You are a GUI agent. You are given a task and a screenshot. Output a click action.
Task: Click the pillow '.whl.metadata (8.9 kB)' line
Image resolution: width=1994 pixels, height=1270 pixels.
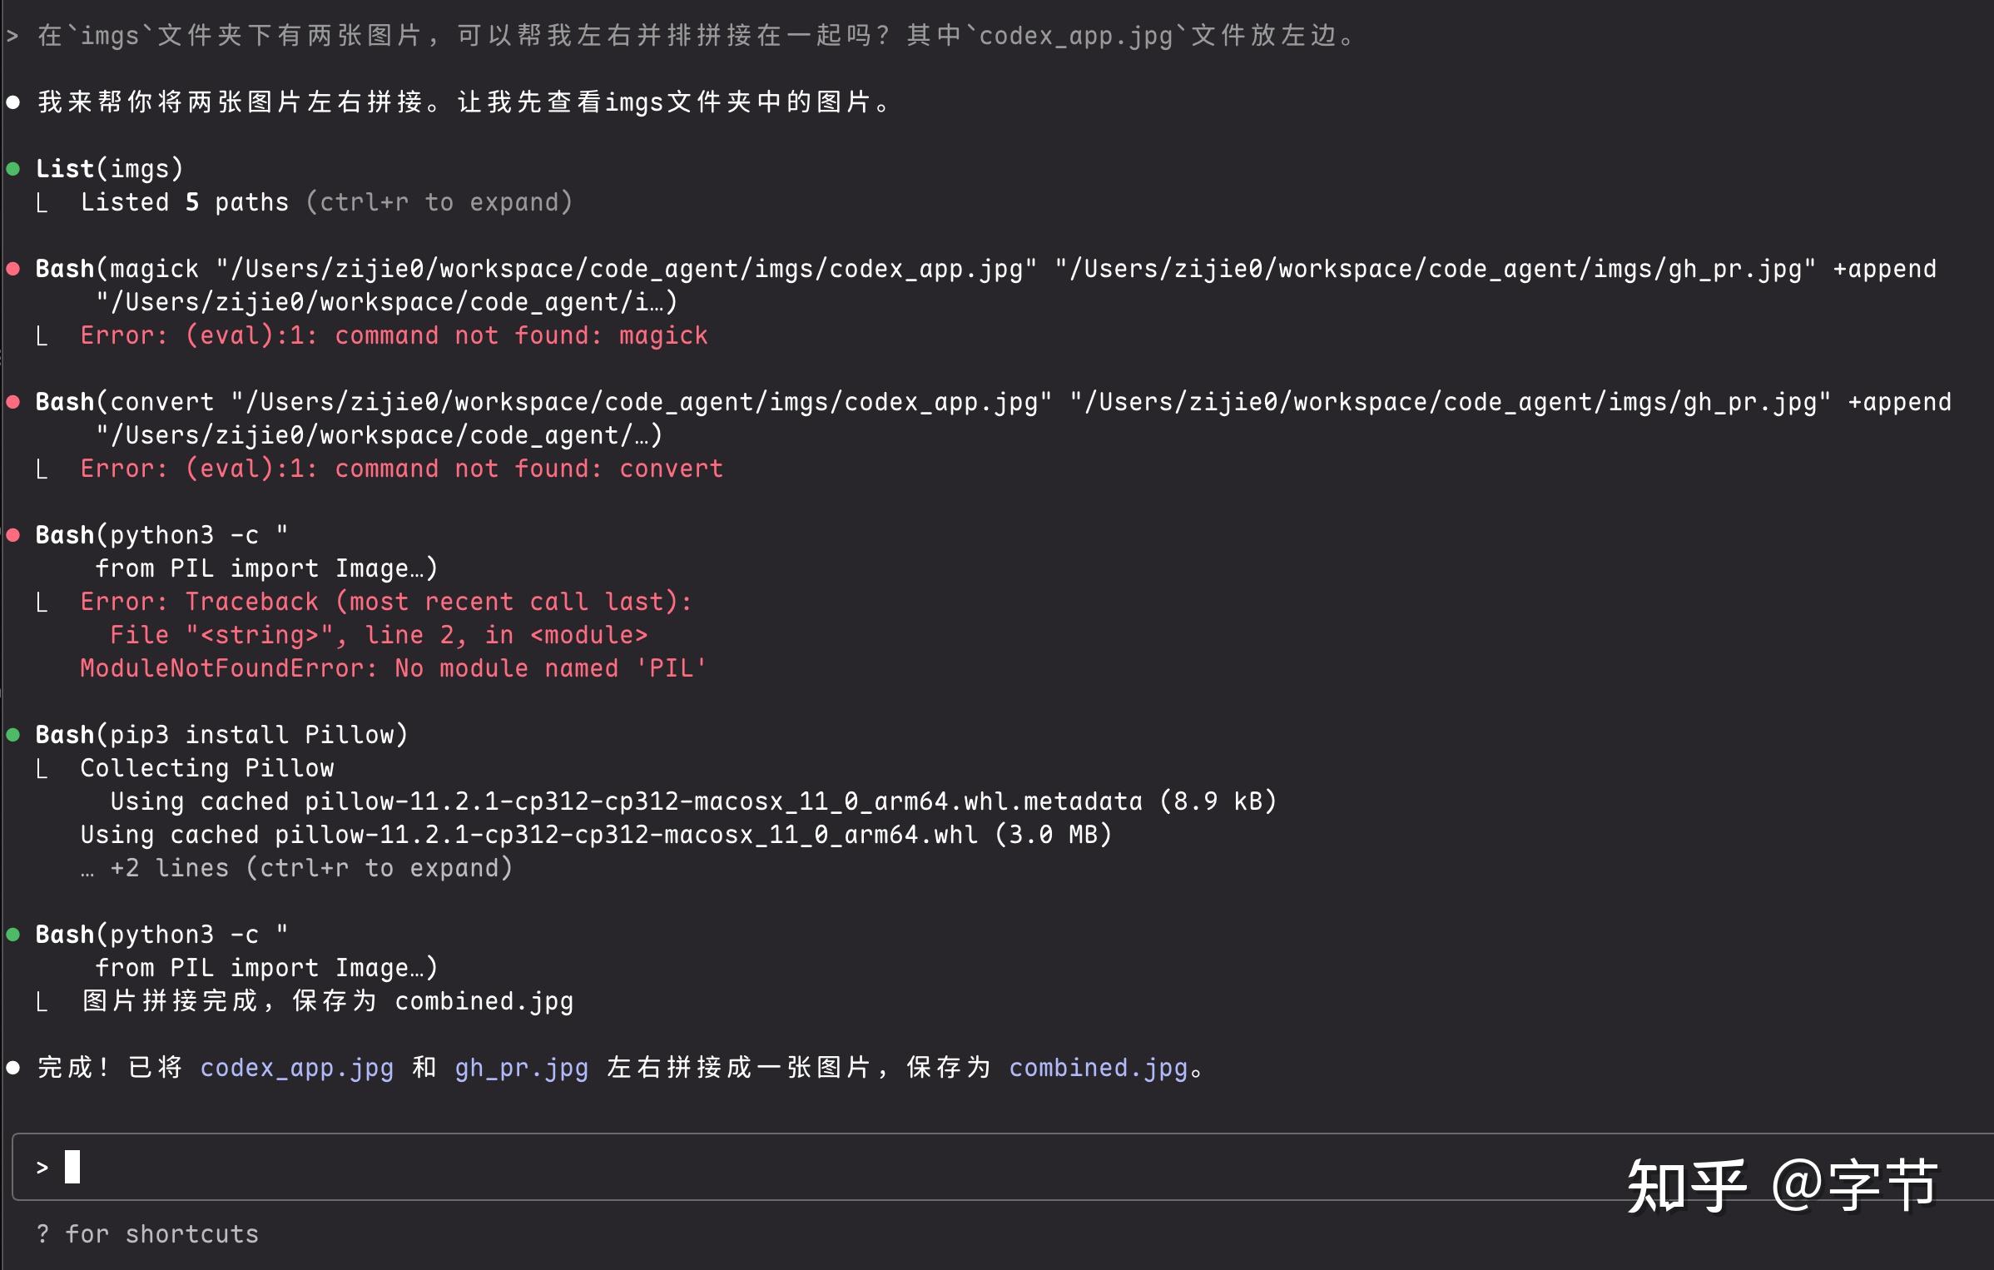(693, 801)
